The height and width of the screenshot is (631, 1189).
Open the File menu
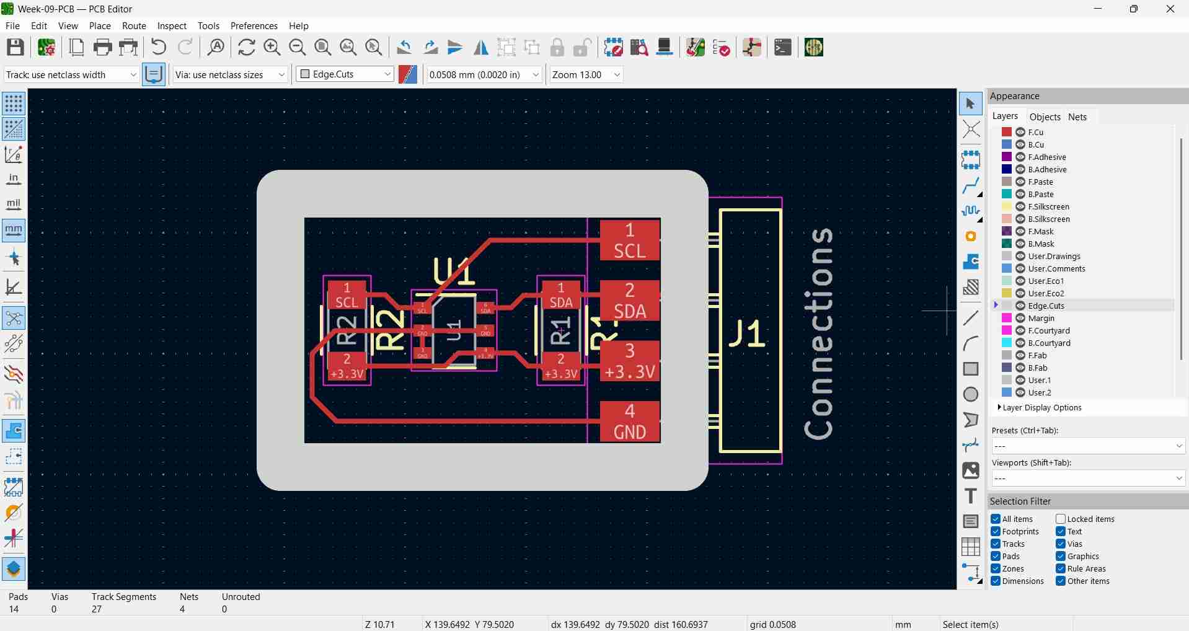pos(12,26)
